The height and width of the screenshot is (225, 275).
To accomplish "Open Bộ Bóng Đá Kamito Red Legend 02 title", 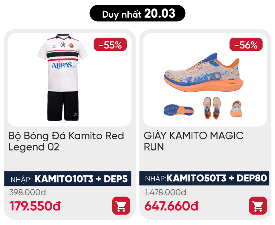I will point(66,141).
